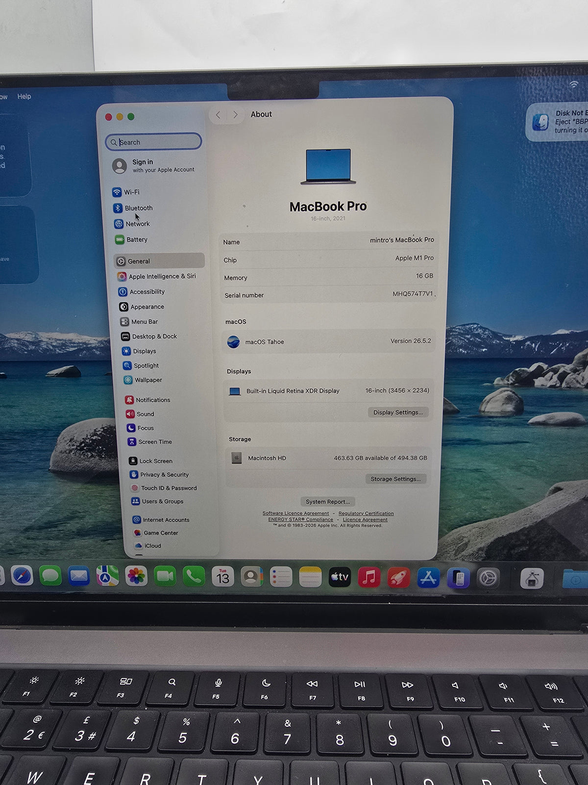The image size is (588, 785).
Task: Open Touch ID & Password settings
Action: (x=164, y=488)
